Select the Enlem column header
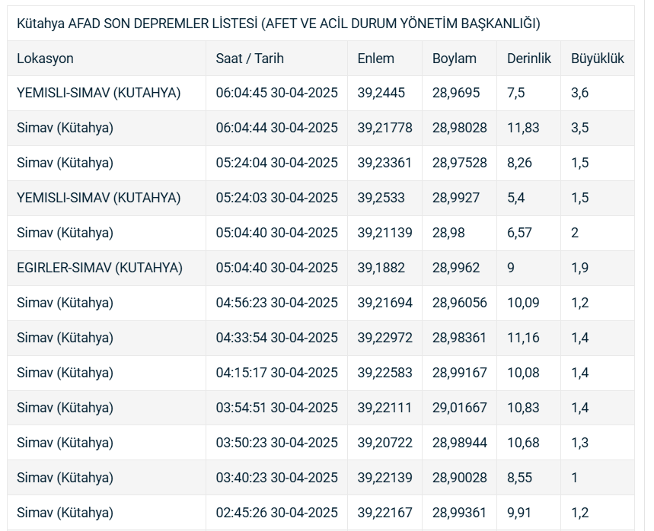This screenshot has width=654, height=531. pos(376,59)
